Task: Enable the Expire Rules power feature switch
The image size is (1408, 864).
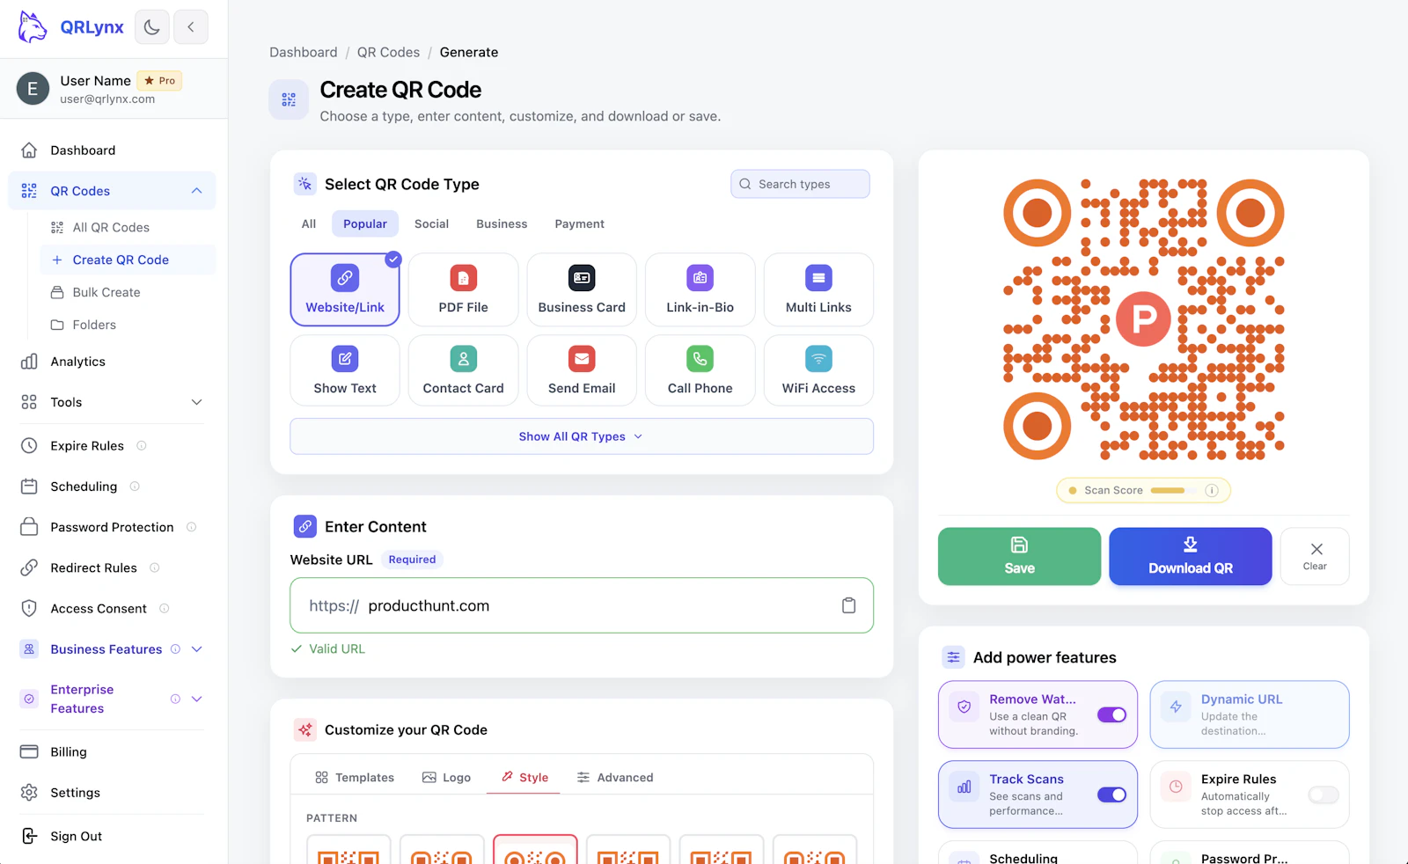Action: point(1323,794)
